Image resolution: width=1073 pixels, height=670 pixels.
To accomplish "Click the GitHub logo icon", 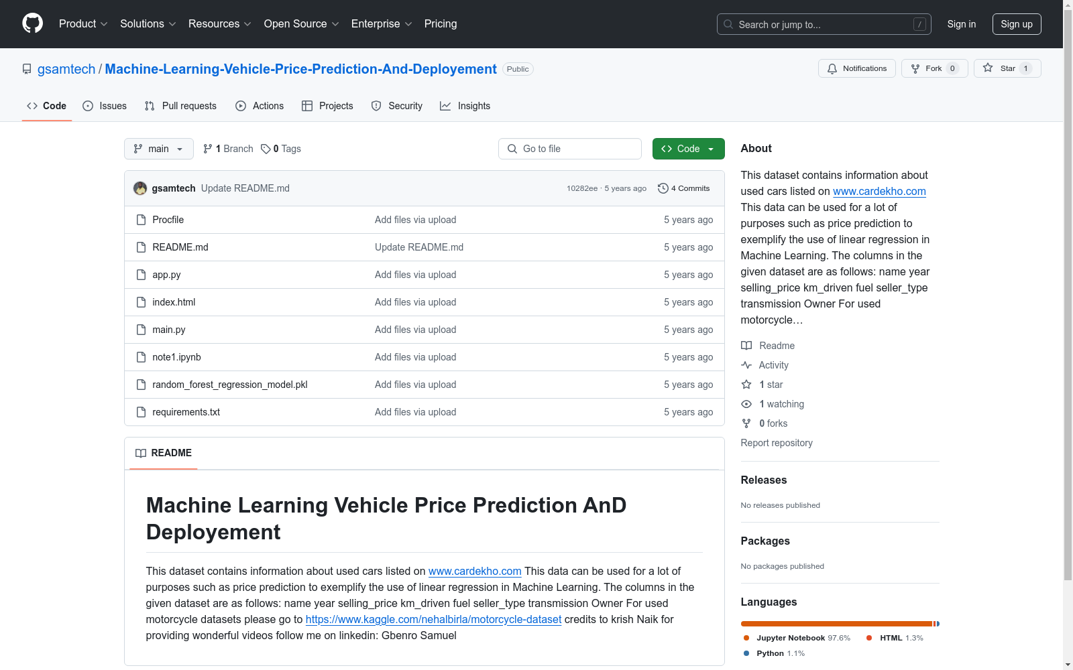I will (32, 23).
